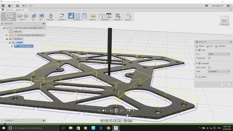The height and width of the screenshot is (131, 233).
Task: Switch to Statistics tab in Simulate
Action: click(x=220, y=46)
